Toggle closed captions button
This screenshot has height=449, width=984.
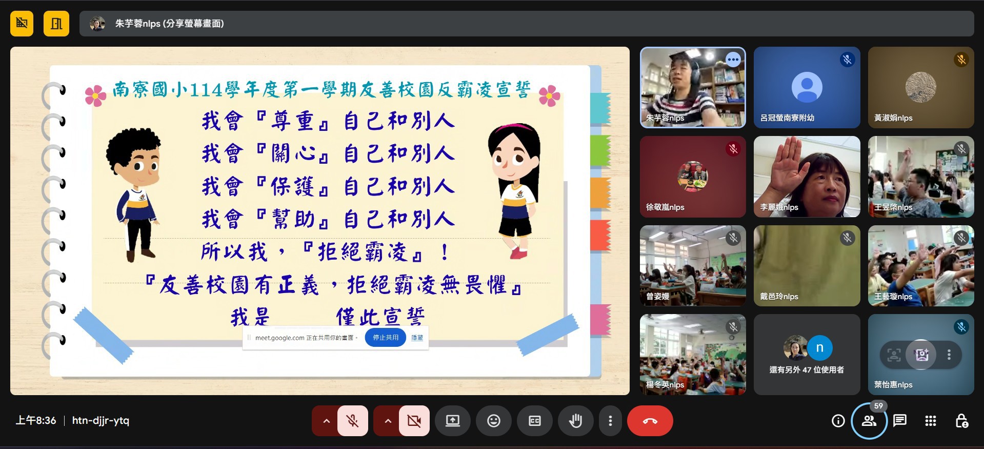(x=534, y=421)
